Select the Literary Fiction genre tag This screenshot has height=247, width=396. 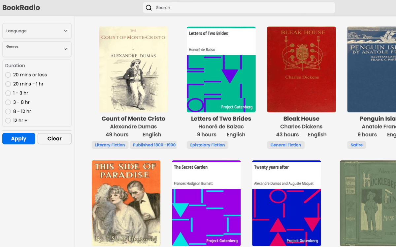(x=110, y=145)
